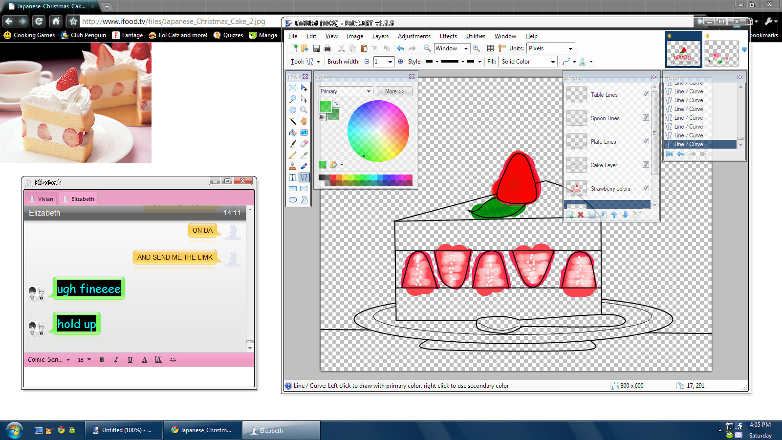
Task: Open the Adjustments menu
Action: (x=414, y=36)
